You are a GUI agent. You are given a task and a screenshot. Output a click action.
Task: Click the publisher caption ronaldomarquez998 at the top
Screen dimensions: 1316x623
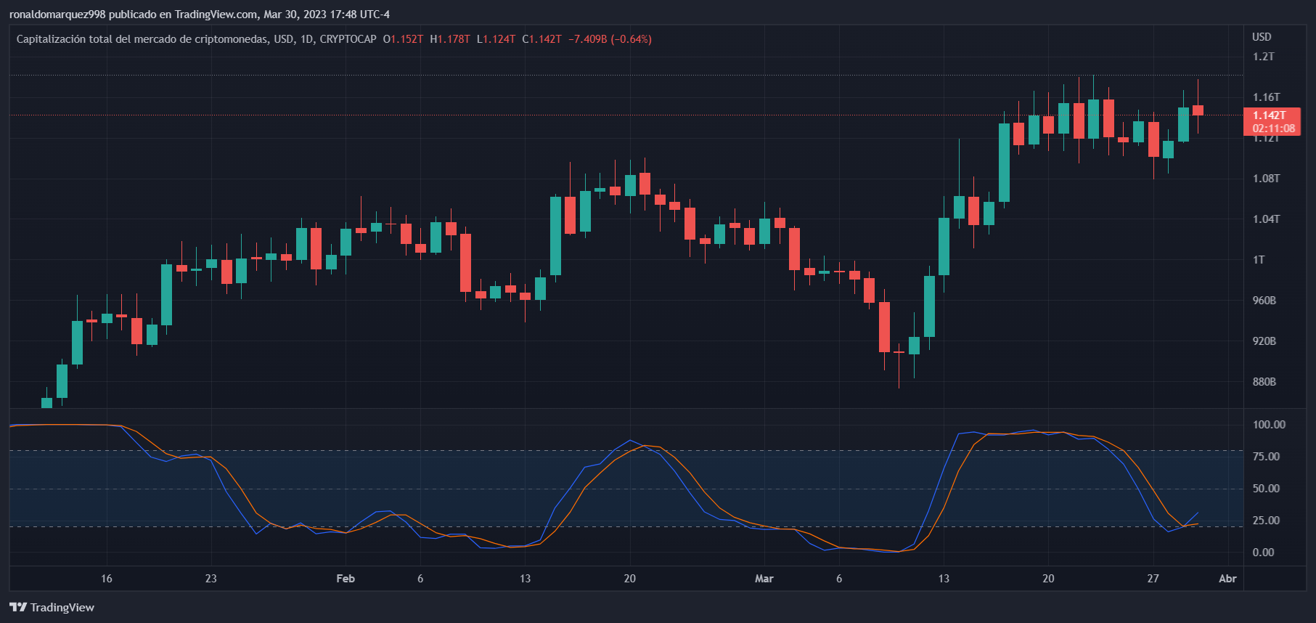coord(199,15)
